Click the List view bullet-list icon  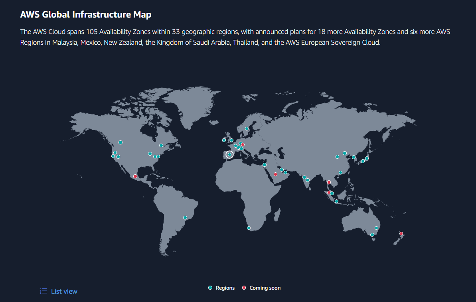point(43,291)
